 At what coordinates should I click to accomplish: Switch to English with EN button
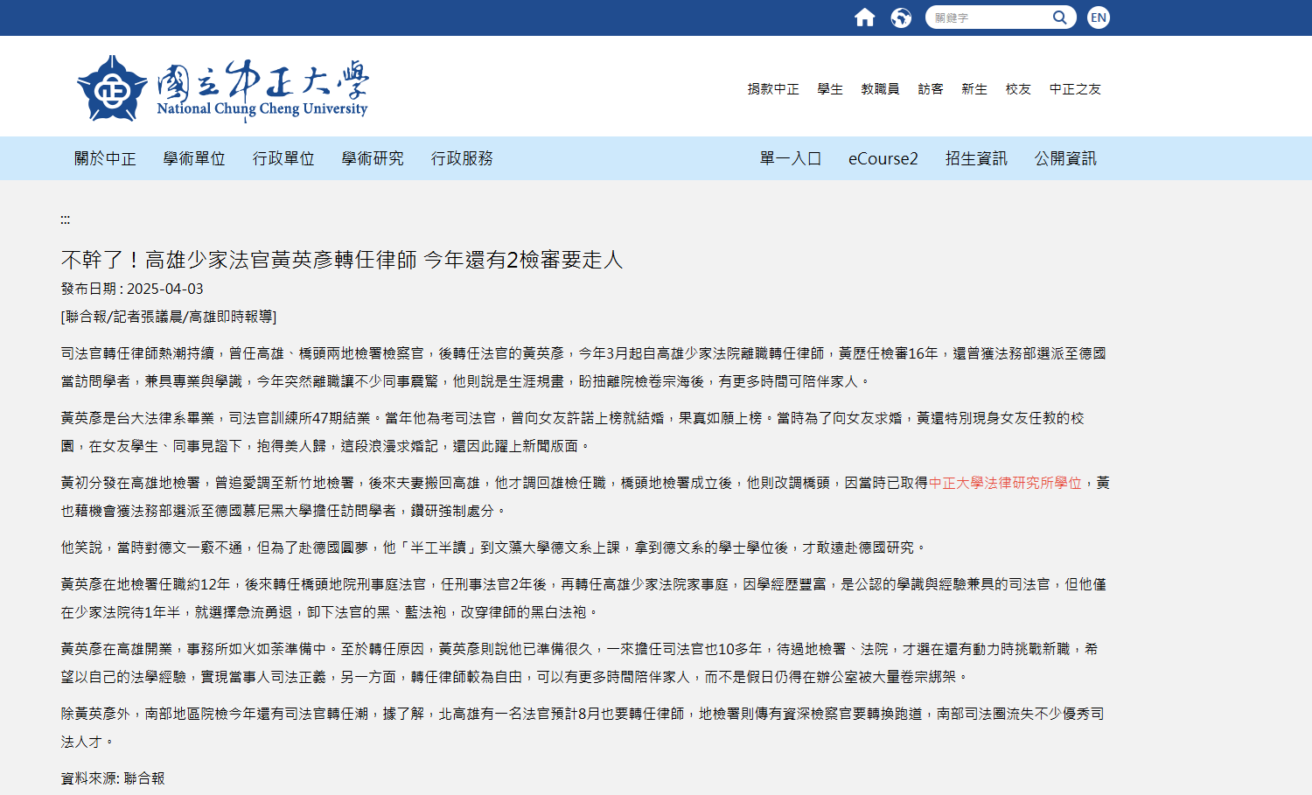1099,17
